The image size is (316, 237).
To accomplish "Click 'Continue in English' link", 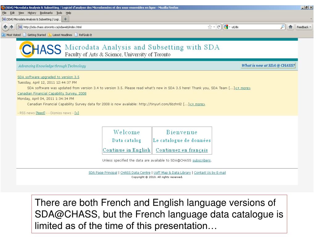I will point(127,150).
